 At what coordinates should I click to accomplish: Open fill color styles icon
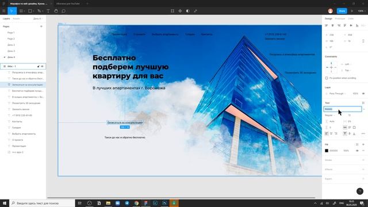click(357, 144)
